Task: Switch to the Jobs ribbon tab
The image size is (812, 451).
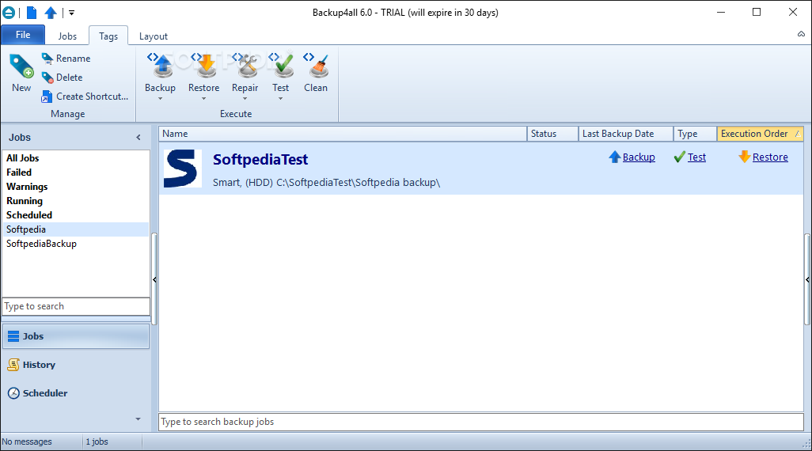Action: coord(67,36)
